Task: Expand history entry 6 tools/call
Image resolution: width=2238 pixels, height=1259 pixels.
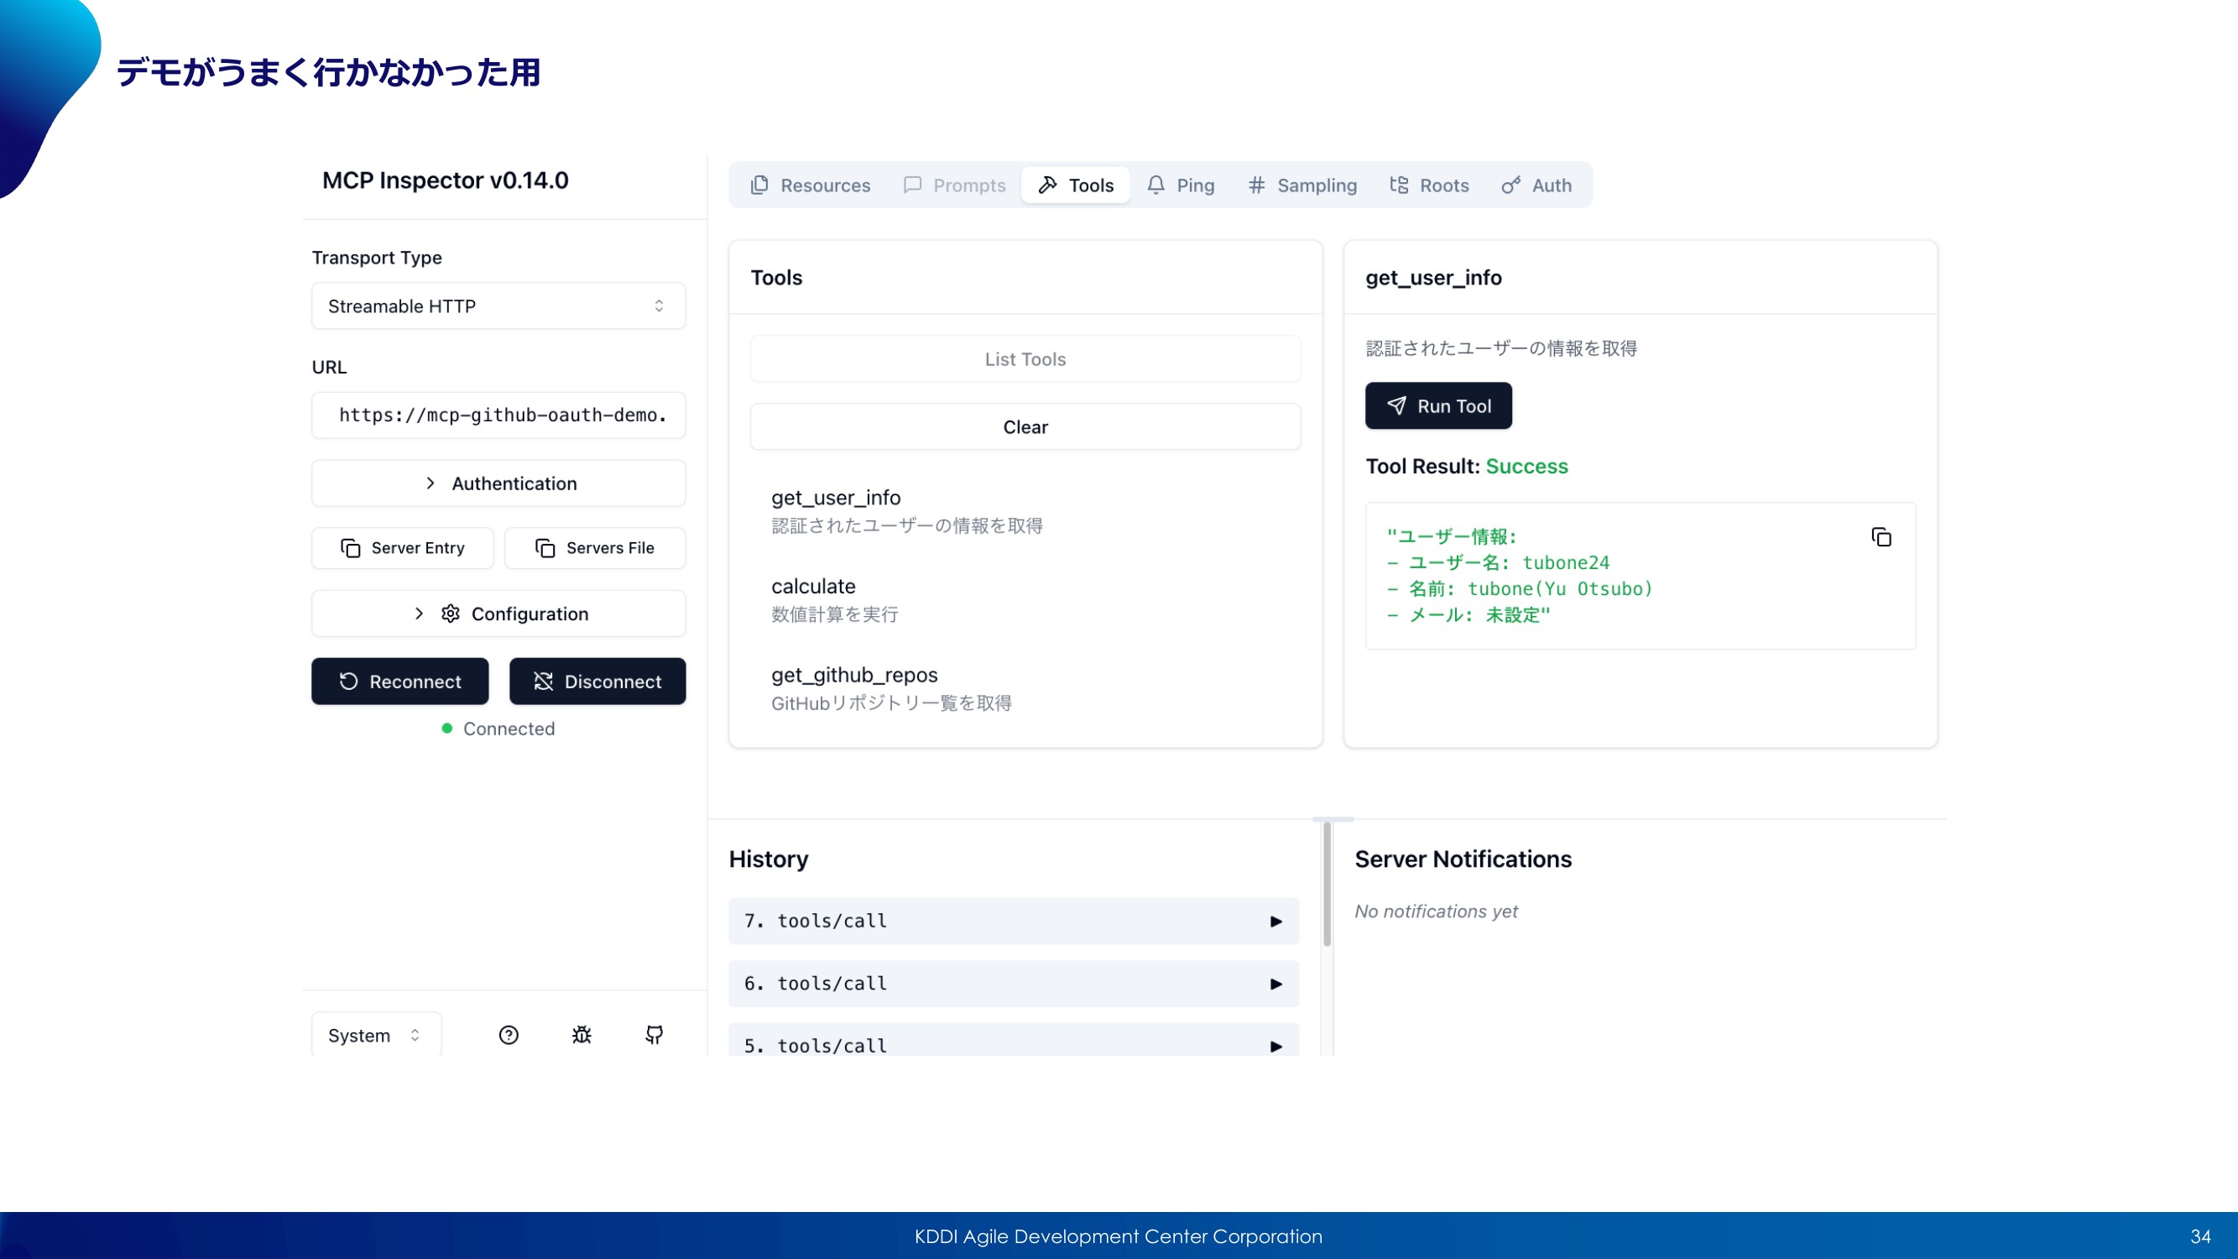Action: pyautogui.click(x=1014, y=984)
